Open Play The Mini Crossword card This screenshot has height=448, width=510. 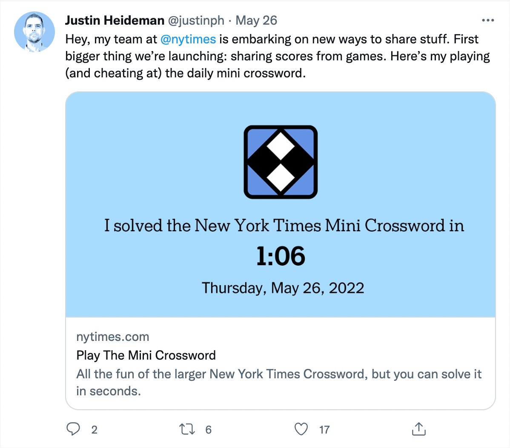coord(146,355)
